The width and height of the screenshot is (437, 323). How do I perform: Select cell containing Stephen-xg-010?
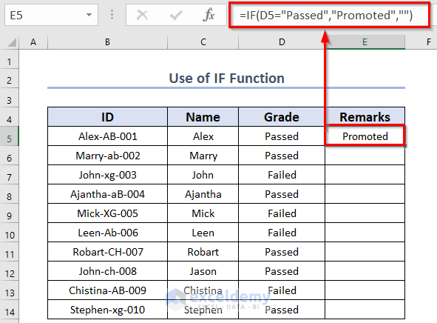click(x=107, y=310)
